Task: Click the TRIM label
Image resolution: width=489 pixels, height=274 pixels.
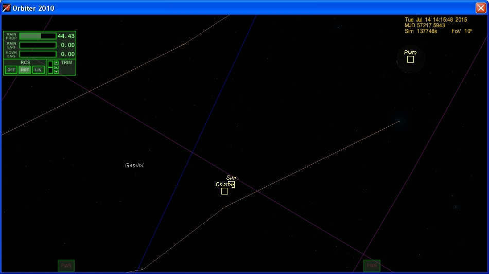Action: tap(67, 63)
